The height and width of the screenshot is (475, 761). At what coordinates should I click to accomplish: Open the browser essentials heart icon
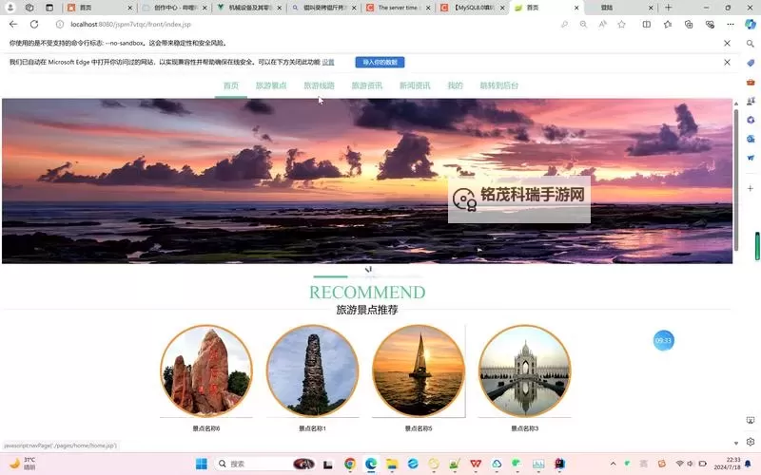coord(710,25)
